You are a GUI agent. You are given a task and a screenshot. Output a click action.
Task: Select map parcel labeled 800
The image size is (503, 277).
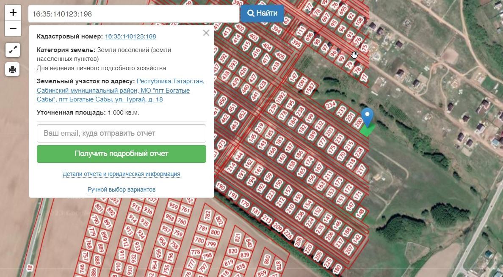click(215, 233)
